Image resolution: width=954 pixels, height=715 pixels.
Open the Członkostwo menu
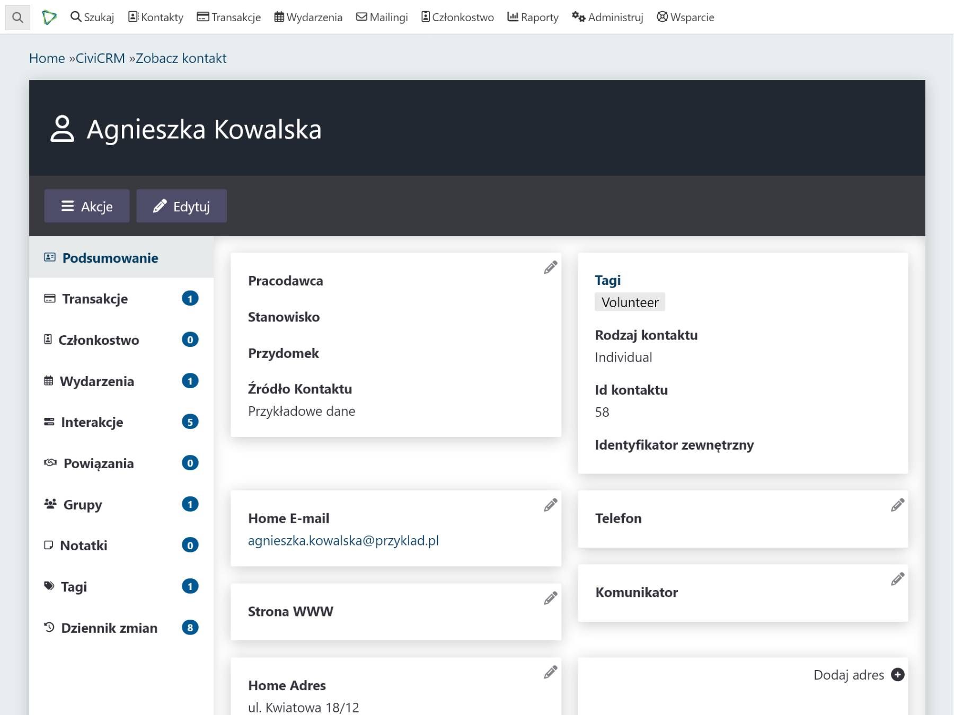457,16
